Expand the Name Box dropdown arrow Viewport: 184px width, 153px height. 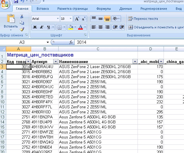(48, 42)
